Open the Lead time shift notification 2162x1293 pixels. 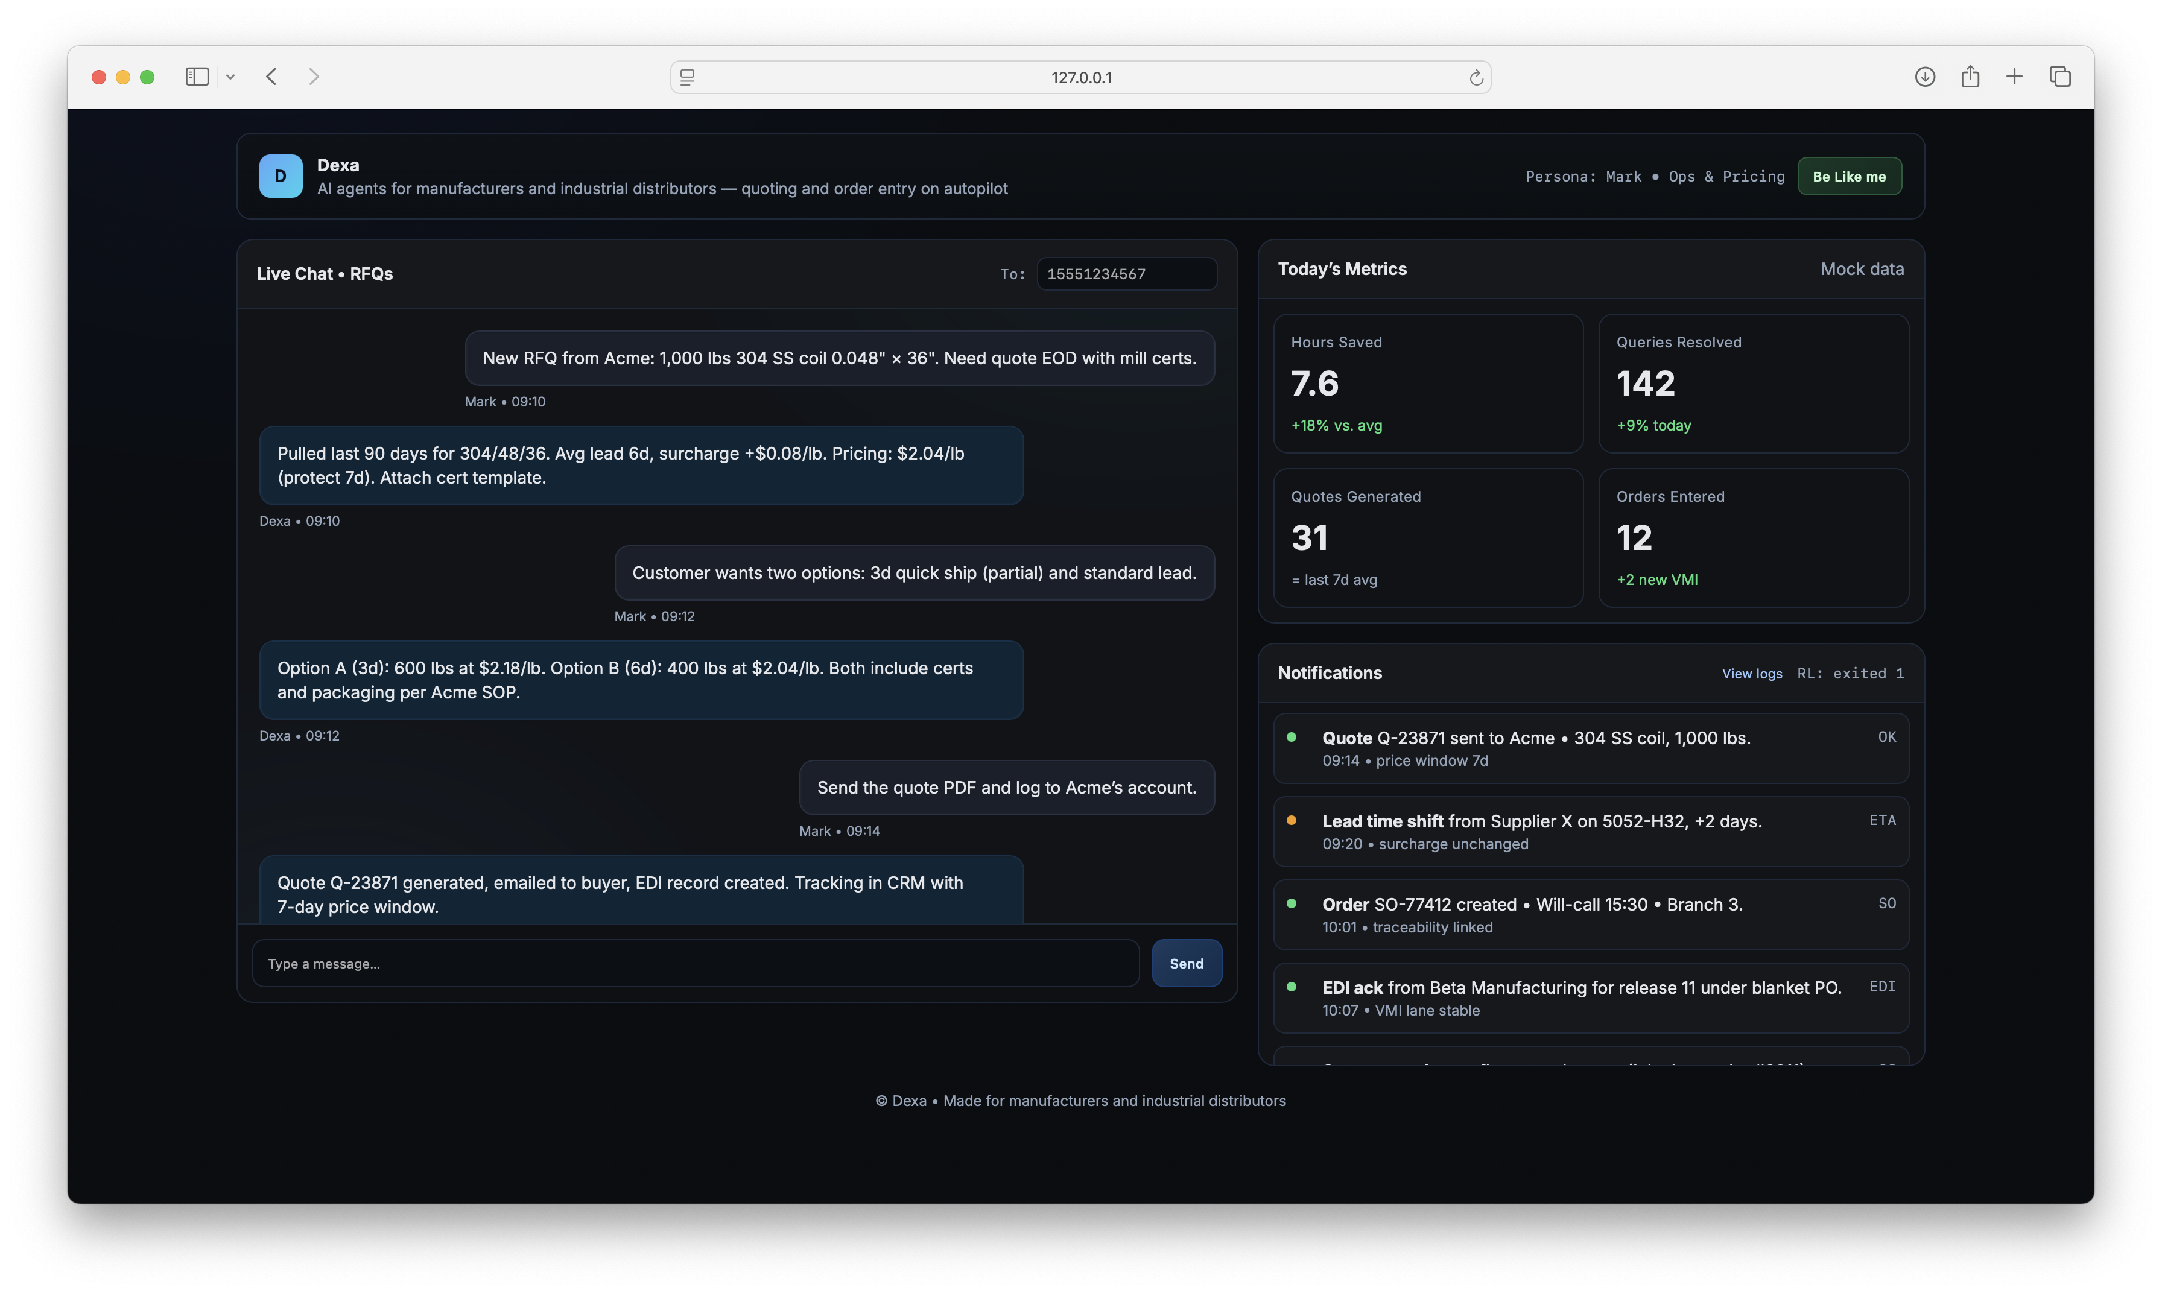(1590, 831)
